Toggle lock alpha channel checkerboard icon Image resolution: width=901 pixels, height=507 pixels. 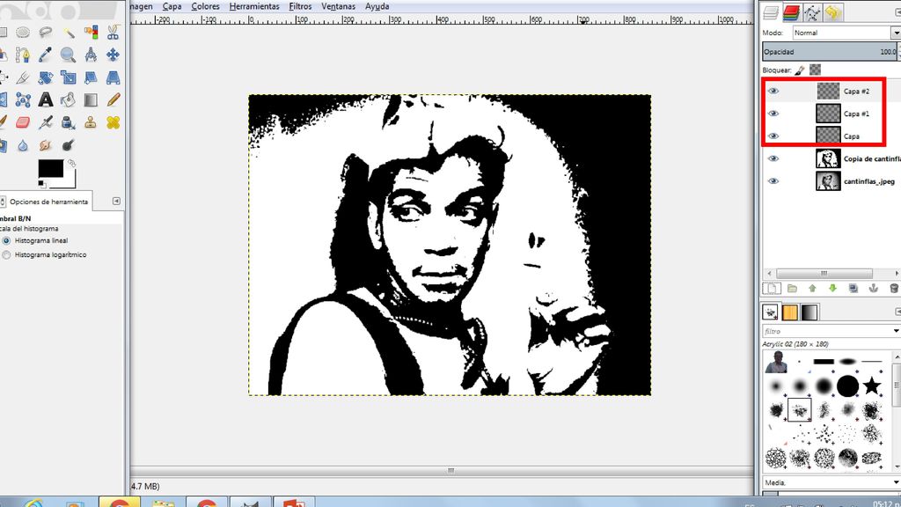point(815,70)
